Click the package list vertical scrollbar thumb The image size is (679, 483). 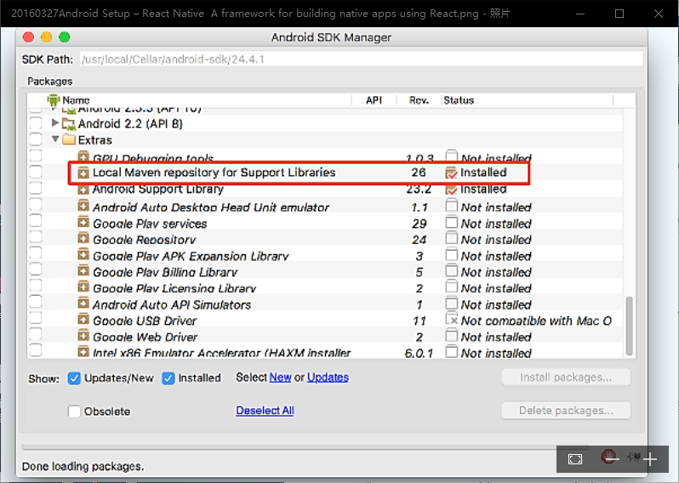(x=629, y=326)
